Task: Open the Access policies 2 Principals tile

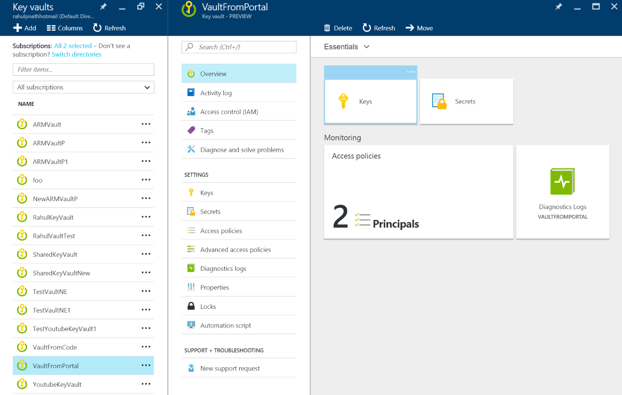Action: coord(418,192)
